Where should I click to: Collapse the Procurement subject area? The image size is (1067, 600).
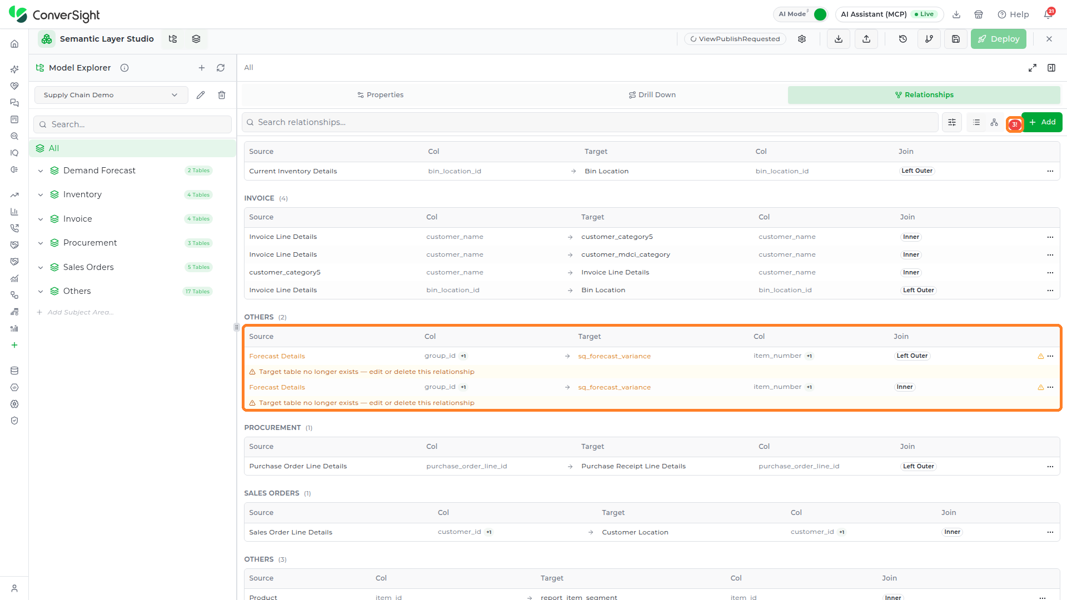[x=41, y=243]
